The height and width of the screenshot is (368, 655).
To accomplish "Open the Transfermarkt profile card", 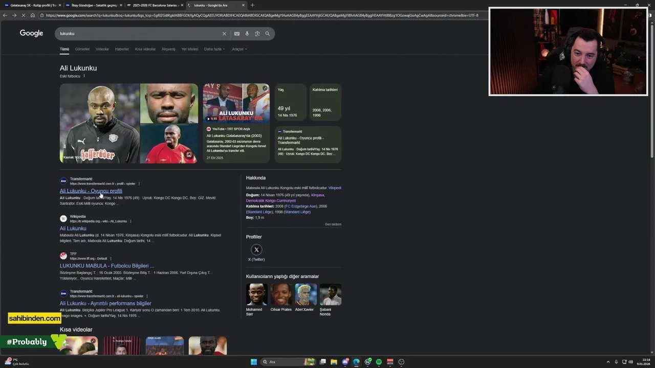I will (308, 145).
